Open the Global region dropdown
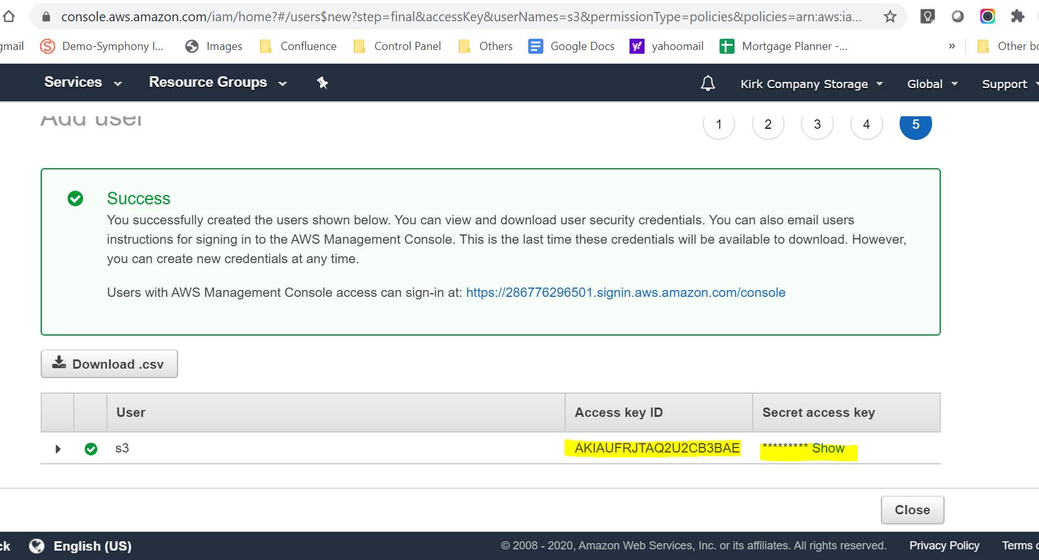 pos(933,84)
